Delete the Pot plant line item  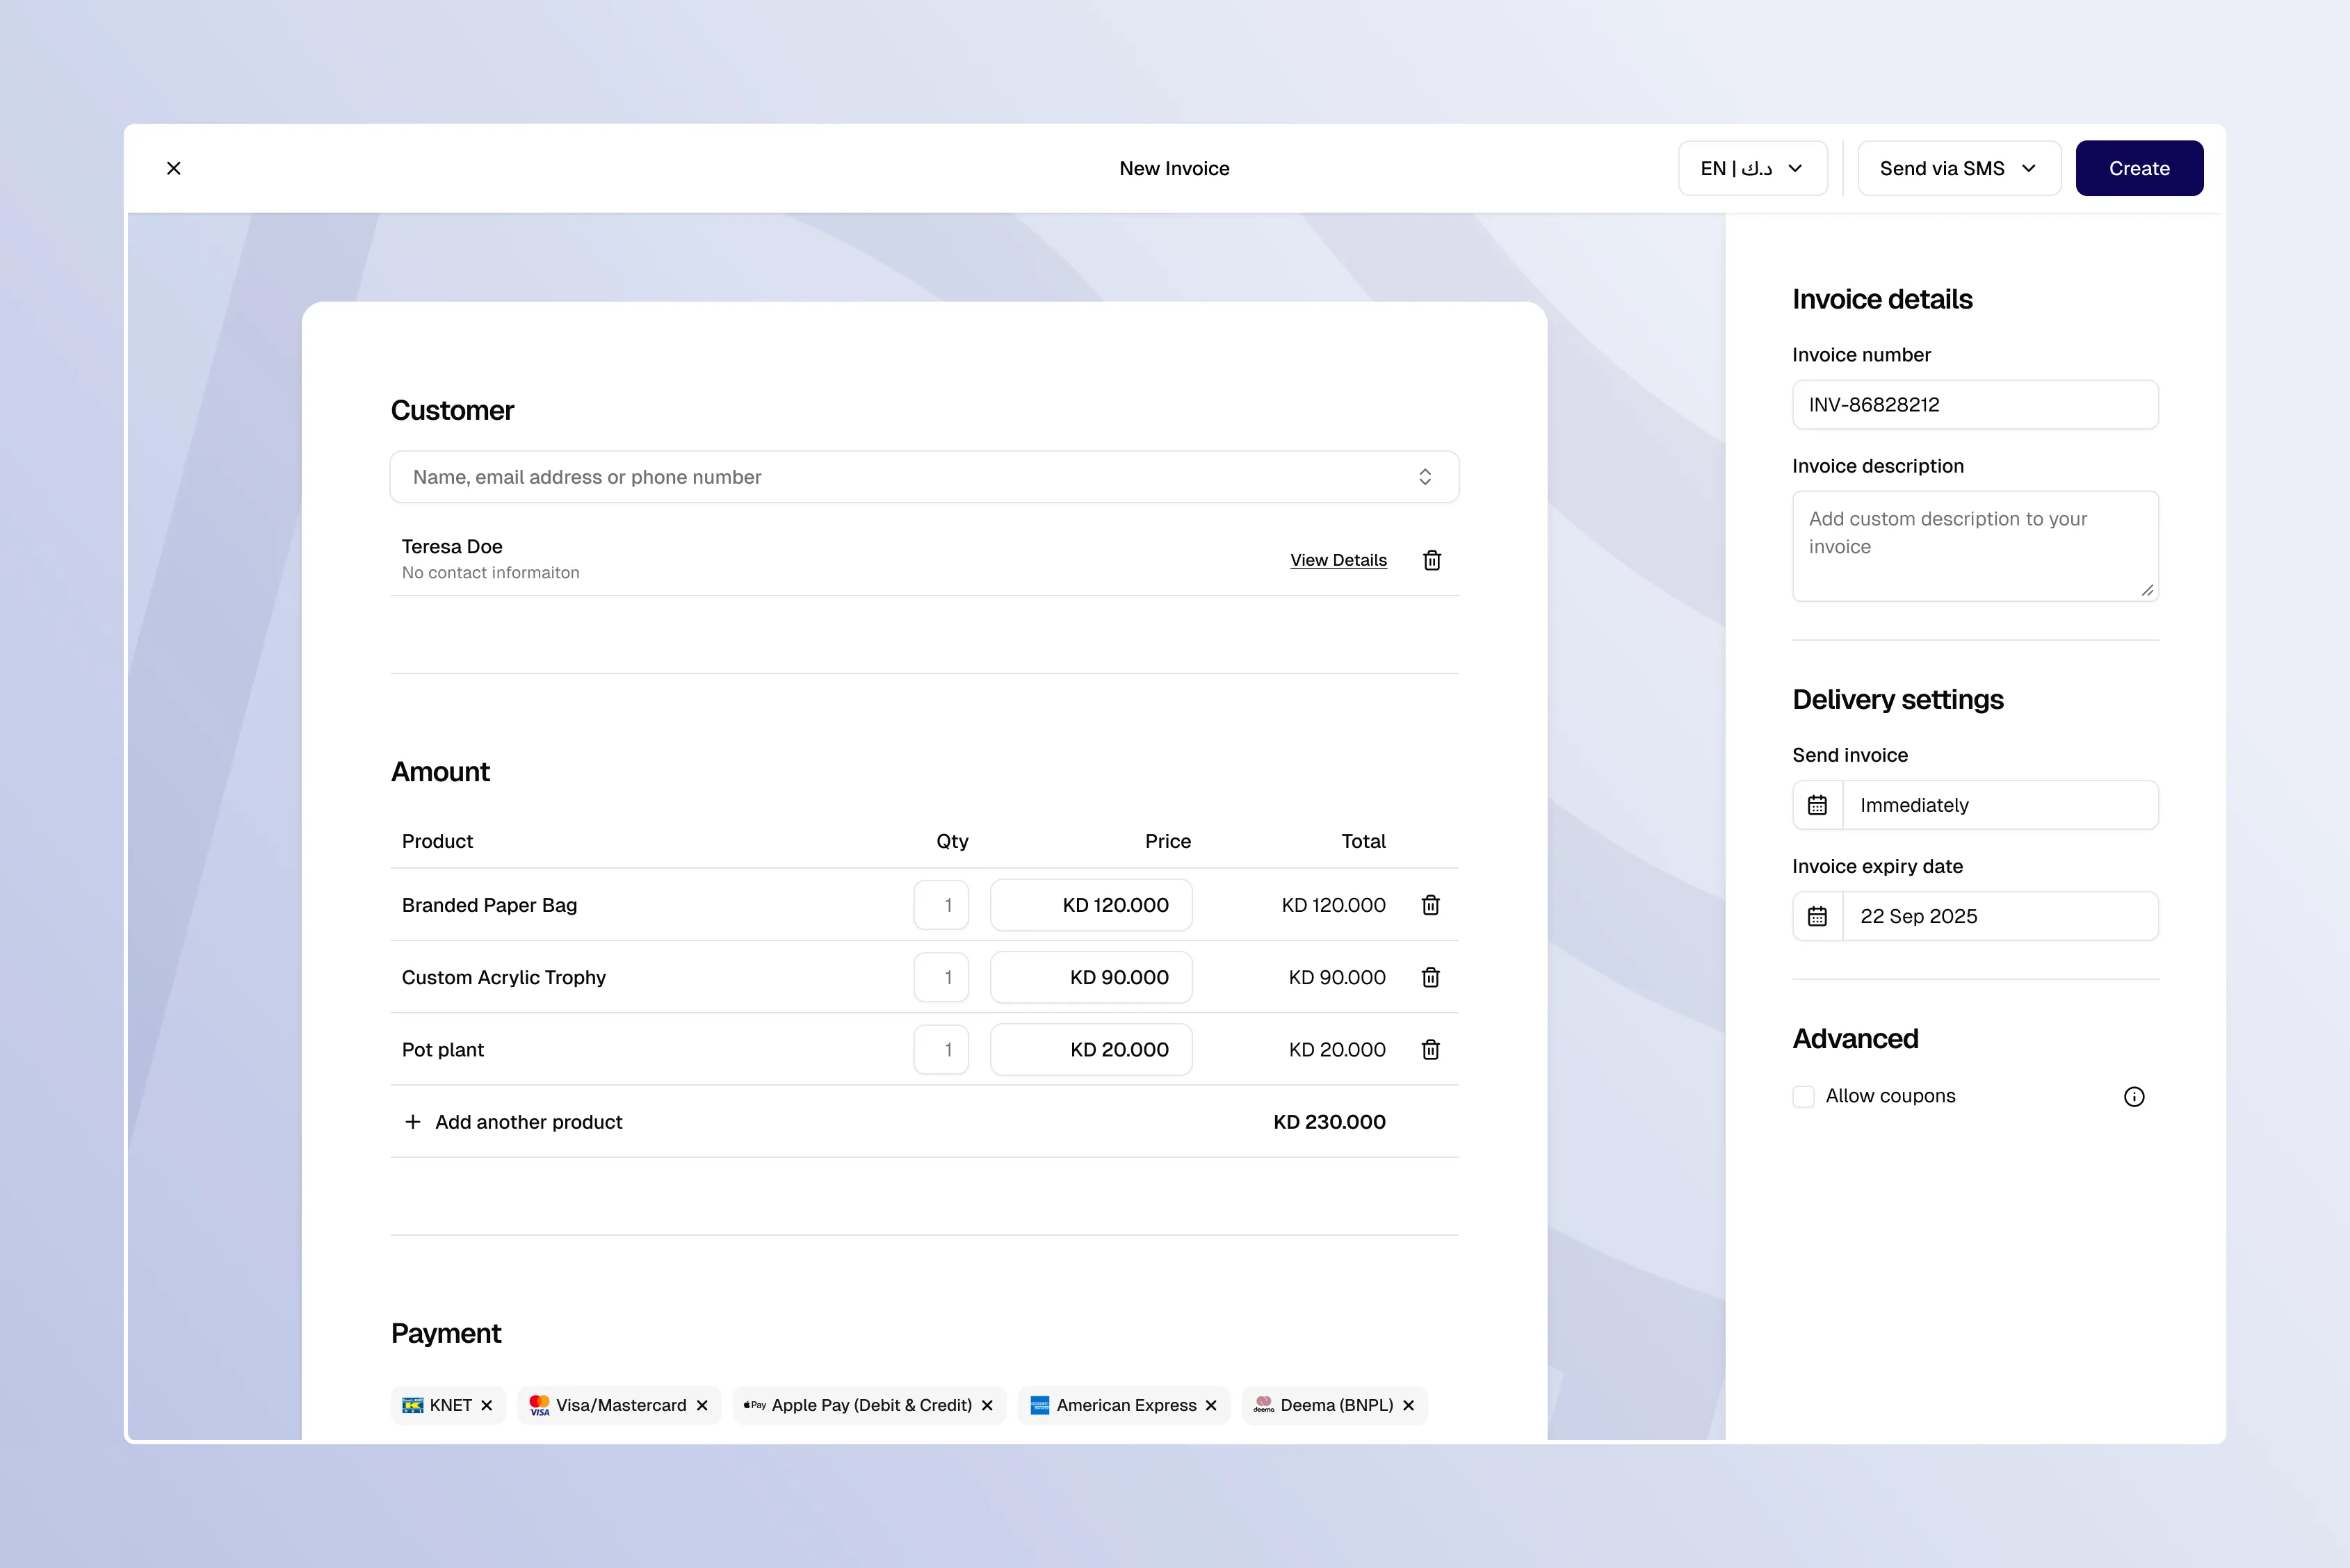point(1431,1049)
